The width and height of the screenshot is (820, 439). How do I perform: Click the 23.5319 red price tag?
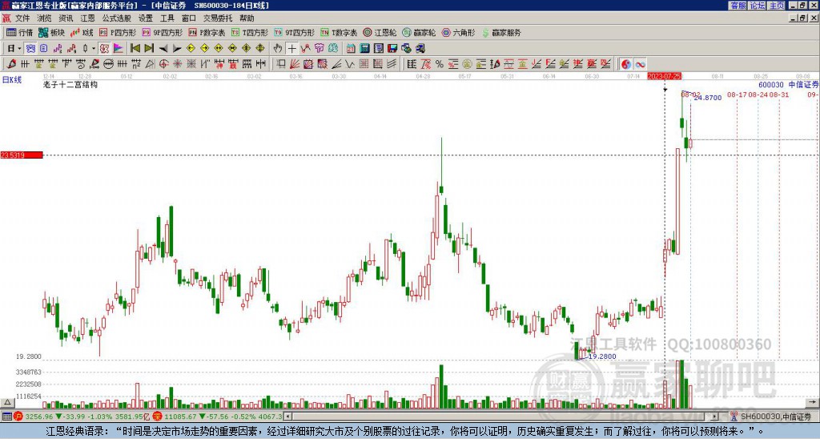22,155
